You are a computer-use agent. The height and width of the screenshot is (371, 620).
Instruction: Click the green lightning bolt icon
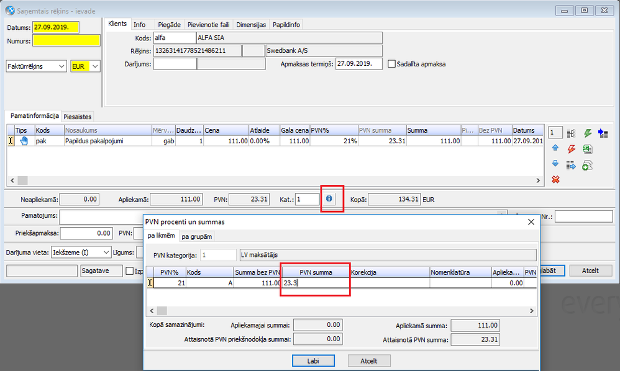click(588, 133)
